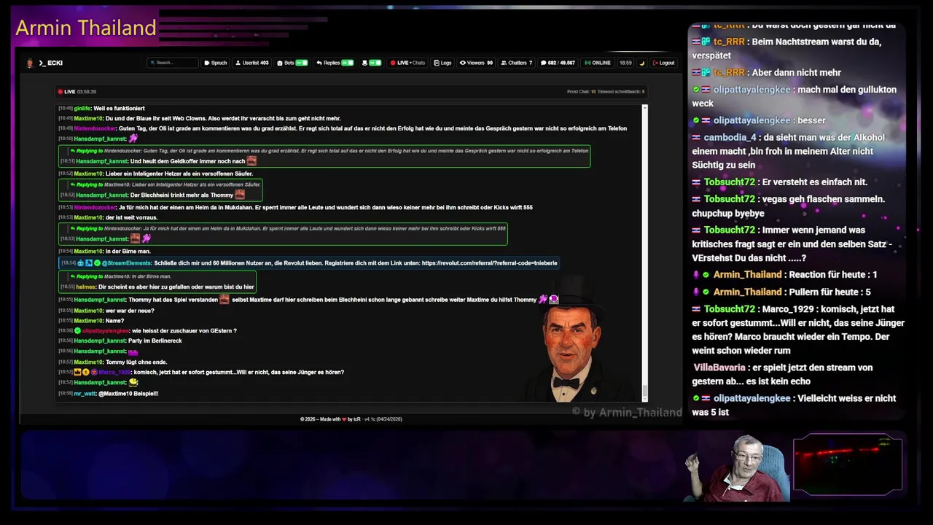The image size is (933, 525).
Task: Toggle dark mode moon icon
Action: pos(642,63)
